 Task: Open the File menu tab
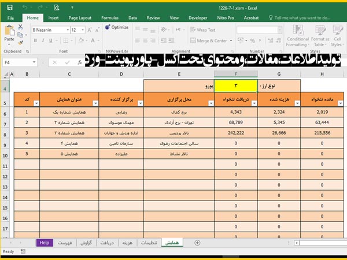click(10, 18)
